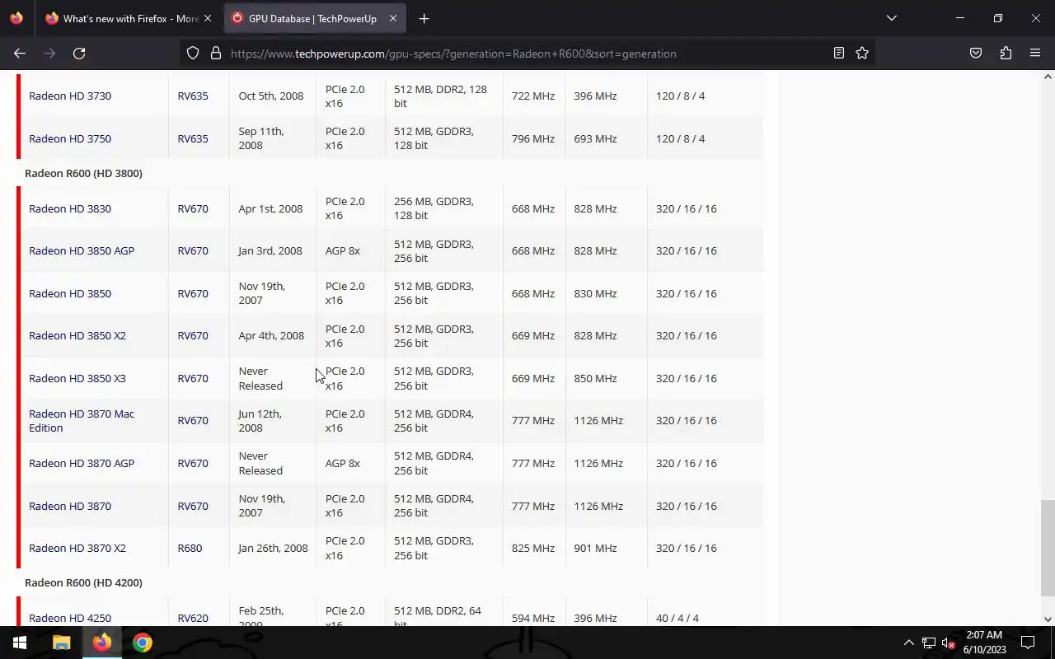Click the Firefox back arrow
1055x659 pixels.
(x=20, y=54)
